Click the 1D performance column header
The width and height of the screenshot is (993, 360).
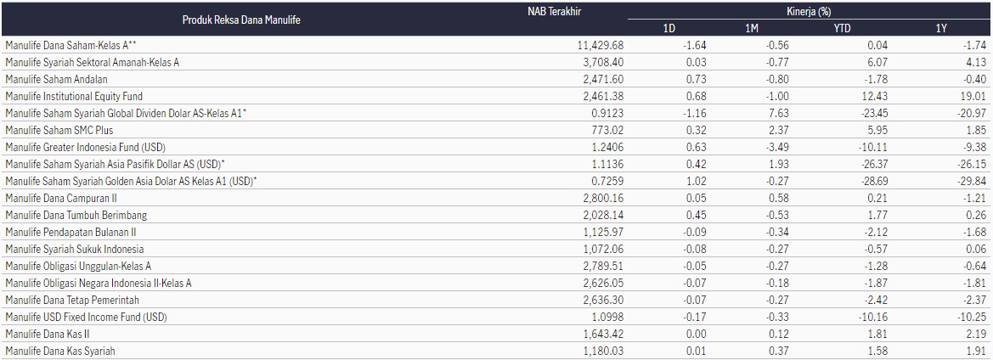(669, 29)
